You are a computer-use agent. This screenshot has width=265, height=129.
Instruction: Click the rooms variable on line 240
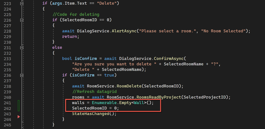click(78, 97)
